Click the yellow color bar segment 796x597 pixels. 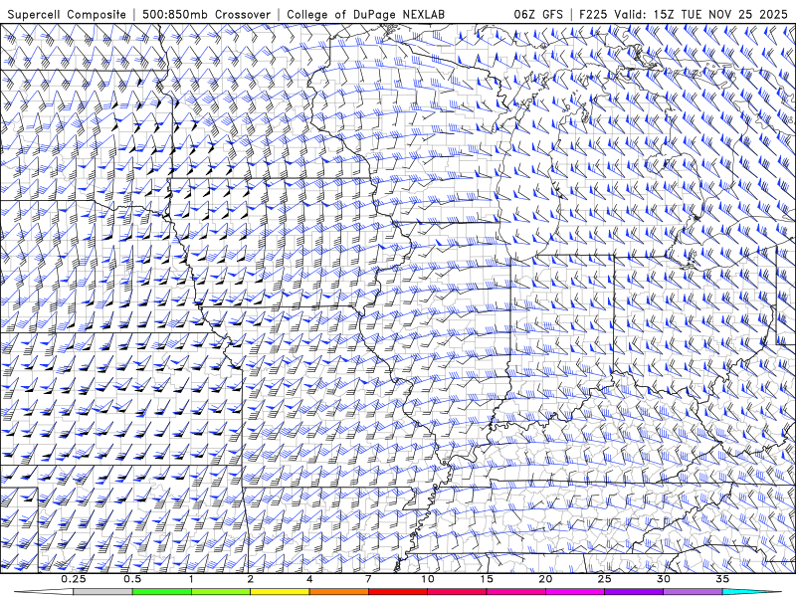(x=280, y=592)
